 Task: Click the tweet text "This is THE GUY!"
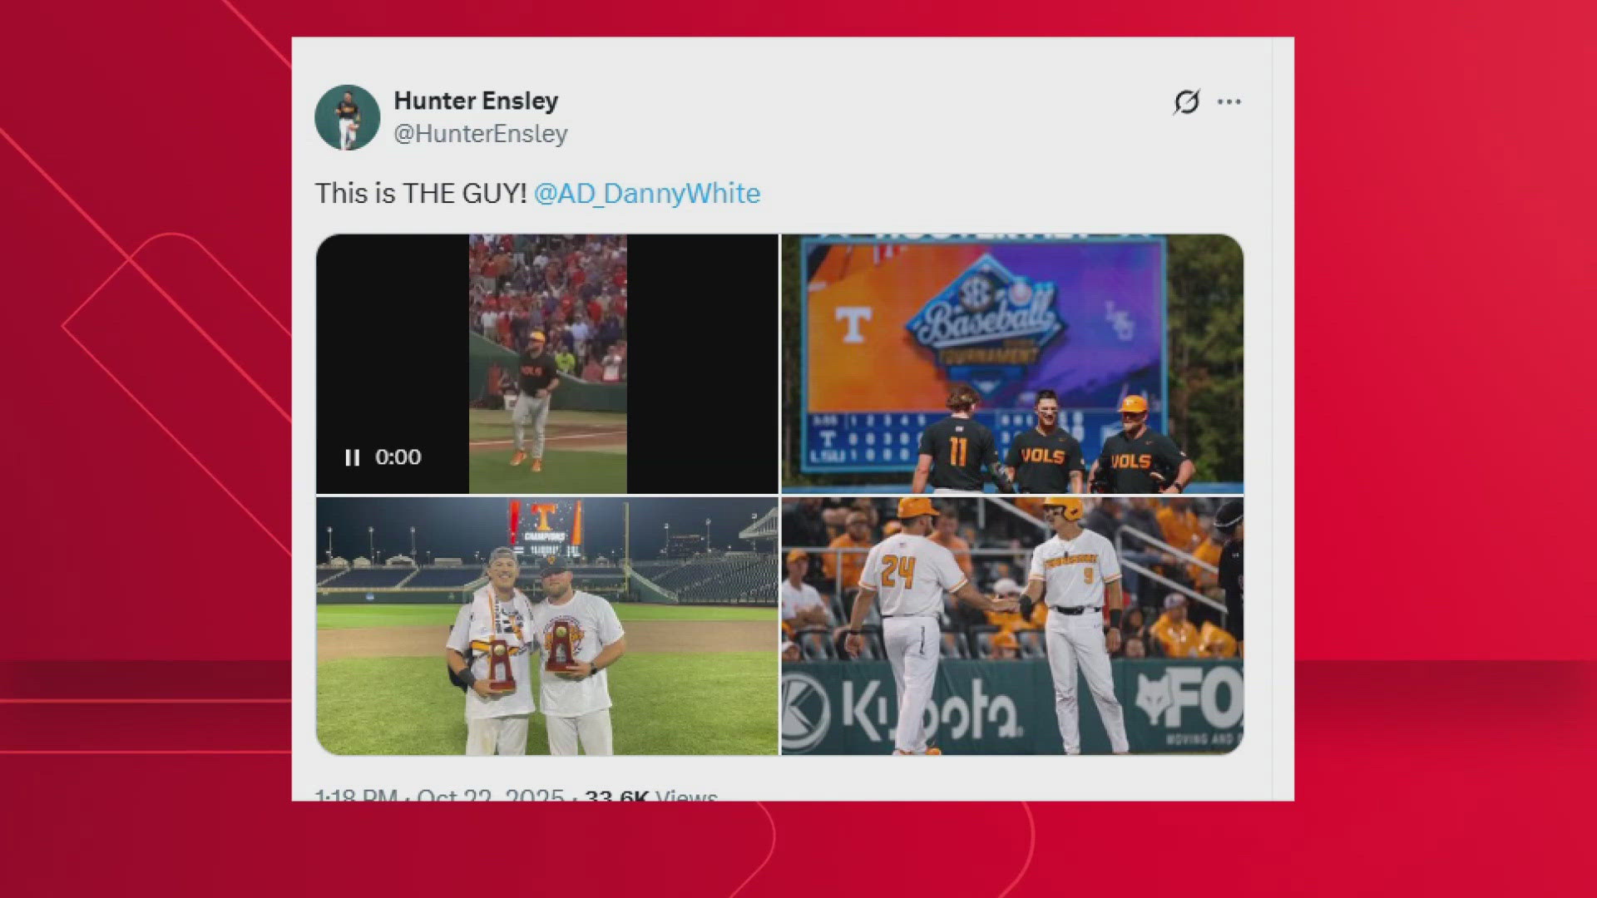pos(420,193)
